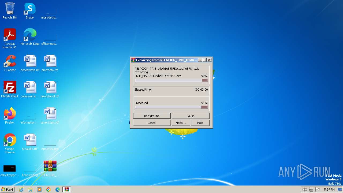The width and height of the screenshot is (343, 193).
Task: Open Acrobat Reader DC shortcut
Action: pos(10,38)
